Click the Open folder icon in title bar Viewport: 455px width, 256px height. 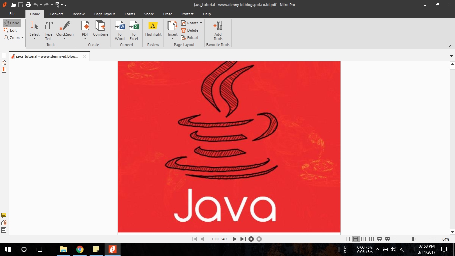(13, 5)
